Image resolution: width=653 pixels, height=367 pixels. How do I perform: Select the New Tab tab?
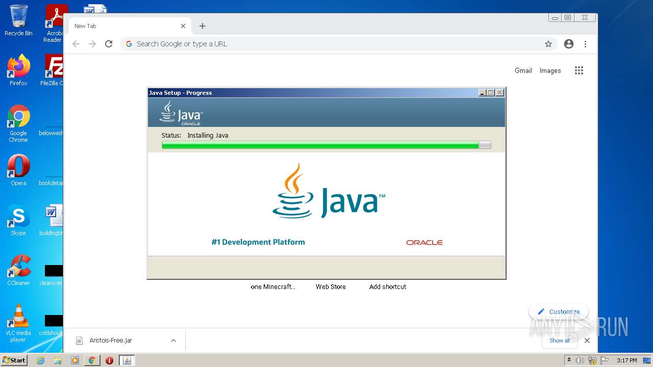[129, 26]
